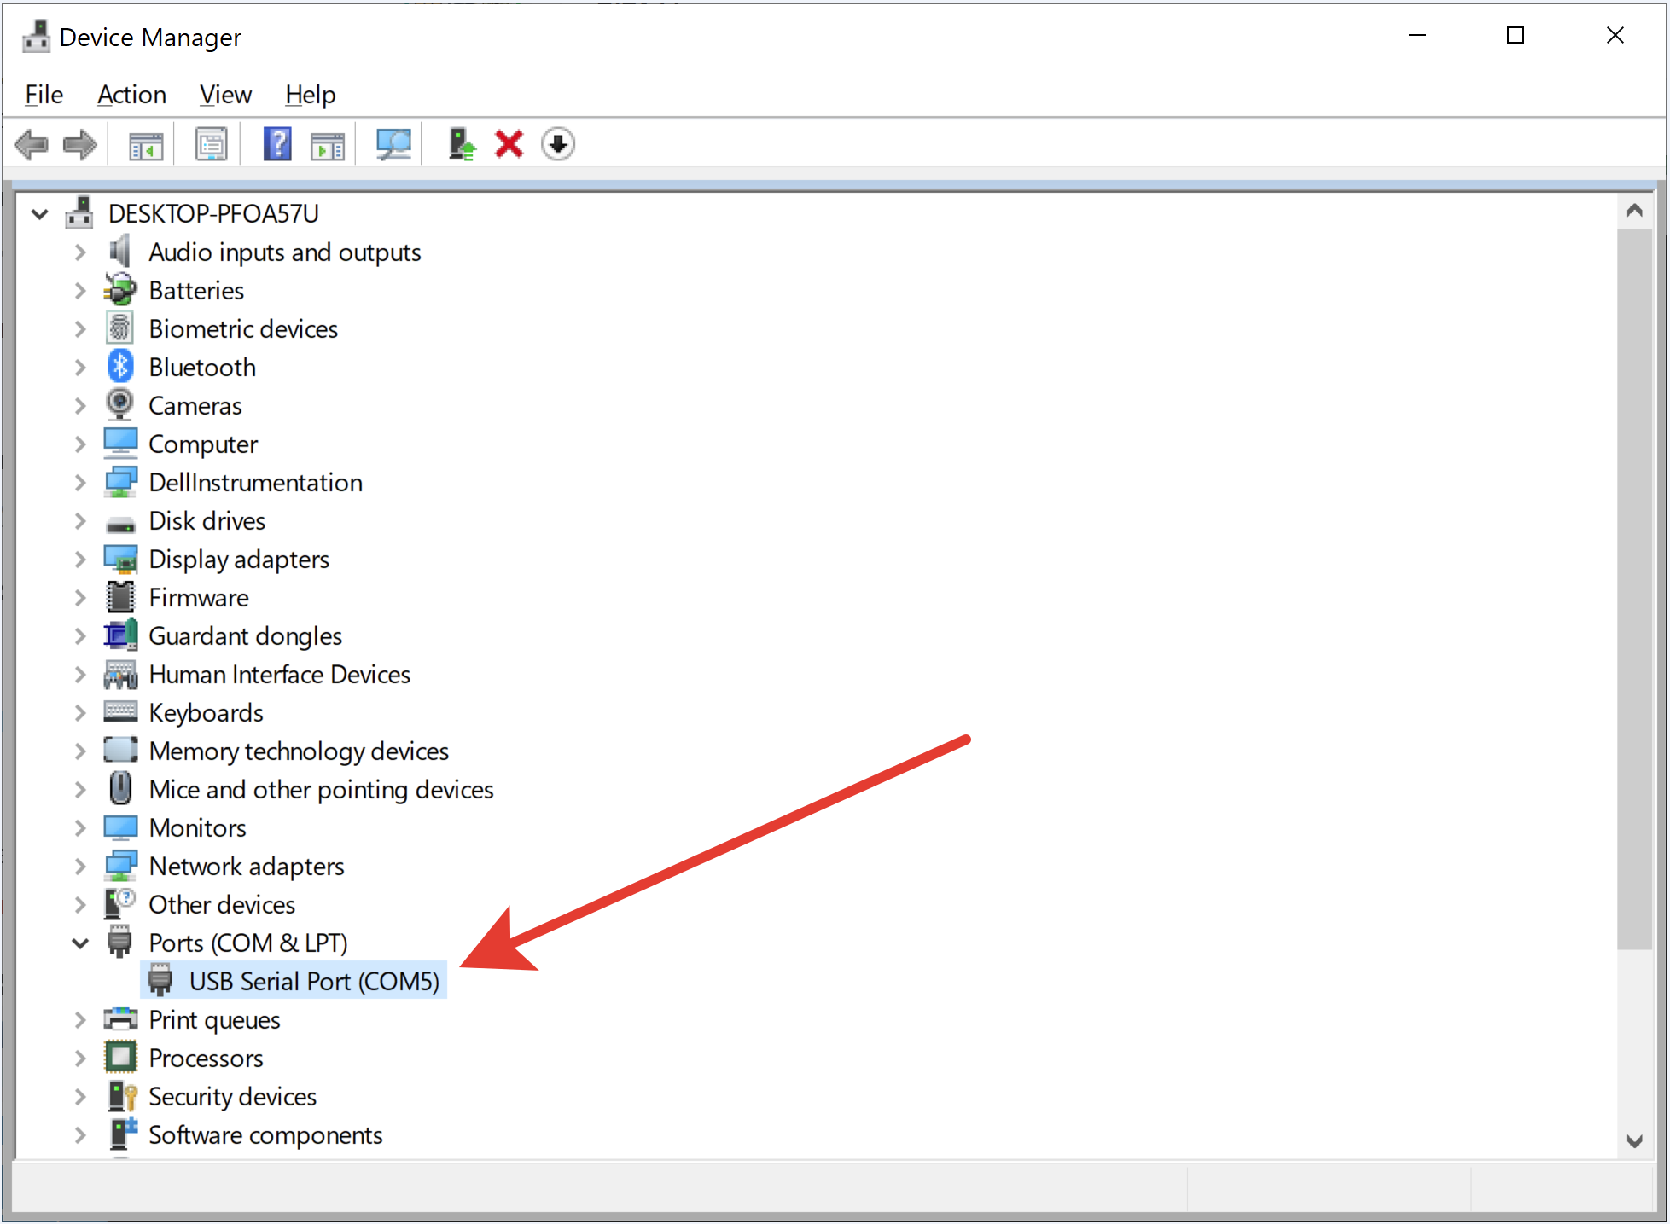Click the Bluetooth category icon
1670x1224 pixels.
click(x=120, y=367)
